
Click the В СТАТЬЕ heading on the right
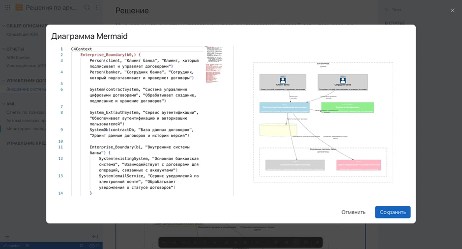(395, 23)
